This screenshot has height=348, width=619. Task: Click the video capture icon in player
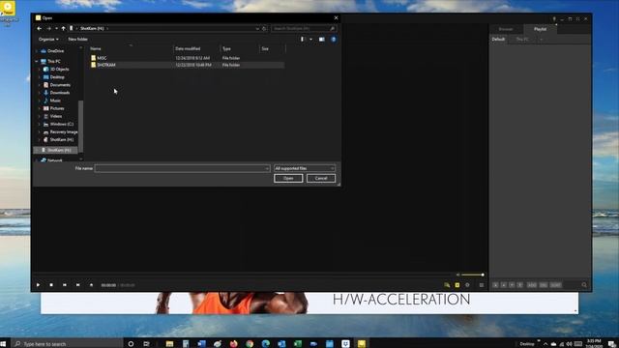click(447, 285)
